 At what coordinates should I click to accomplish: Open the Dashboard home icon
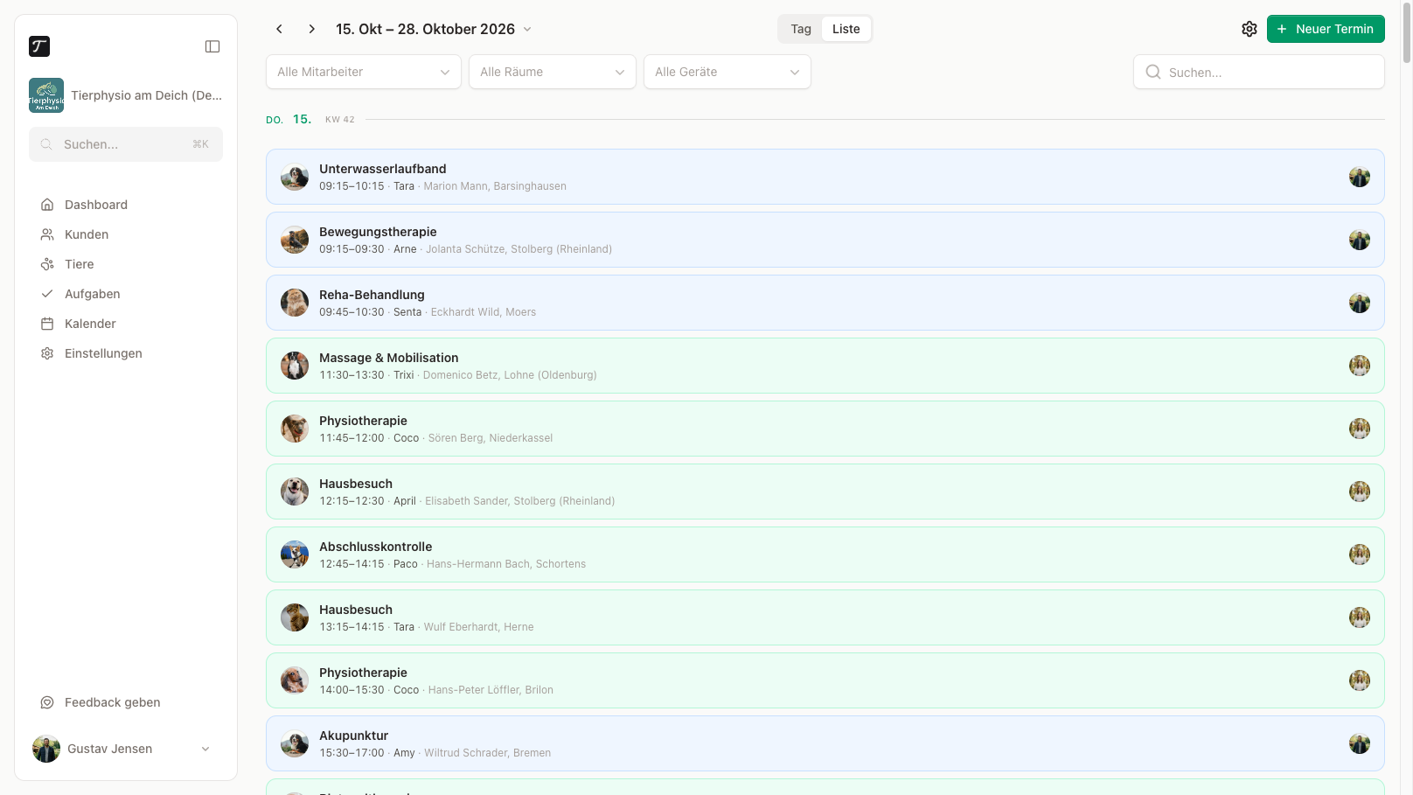coord(47,205)
